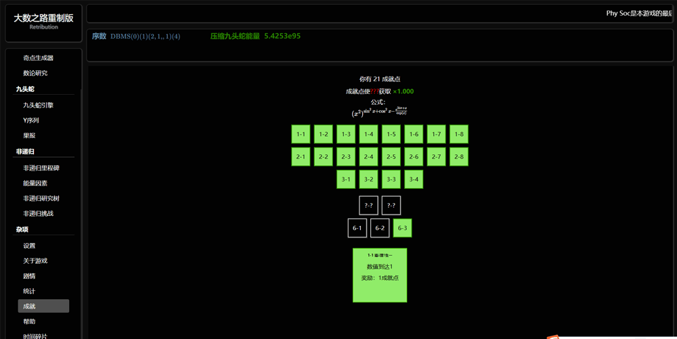677x339 pixels.
Task: Open 非递归里程碑 from sidebar
Action: pyautogui.click(x=41, y=168)
